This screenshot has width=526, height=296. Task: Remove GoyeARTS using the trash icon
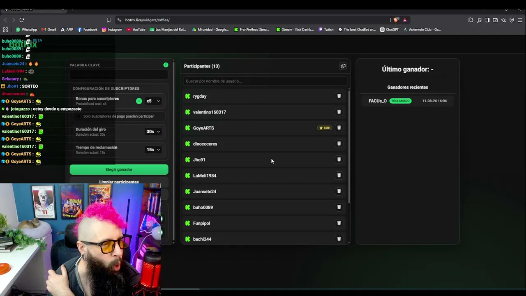(x=339, y=128)
